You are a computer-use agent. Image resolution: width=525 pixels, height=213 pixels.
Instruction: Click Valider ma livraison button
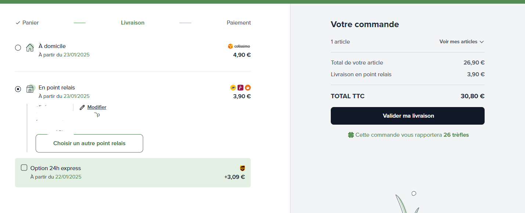[408, 116]
